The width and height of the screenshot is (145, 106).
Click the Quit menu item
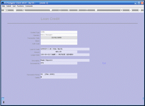[x=14, y=6]
